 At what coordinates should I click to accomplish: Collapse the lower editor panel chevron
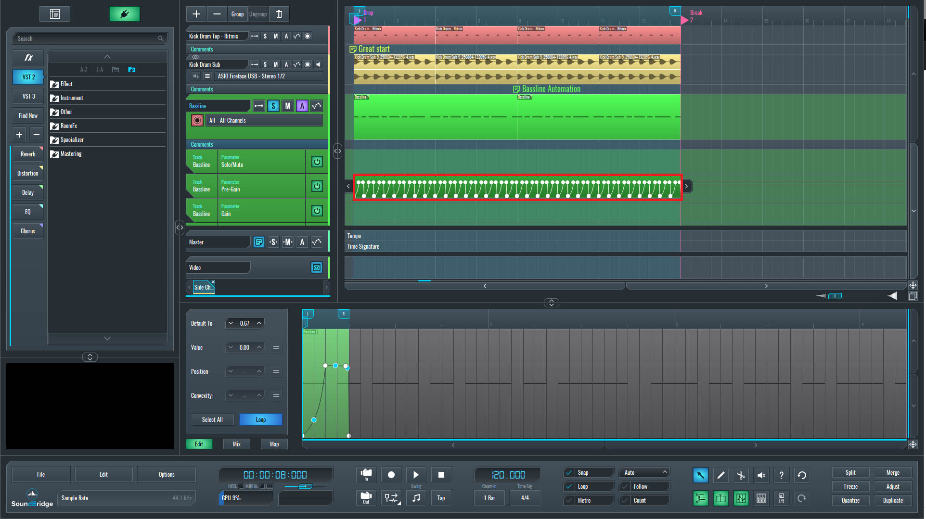(x=552, y=303)
